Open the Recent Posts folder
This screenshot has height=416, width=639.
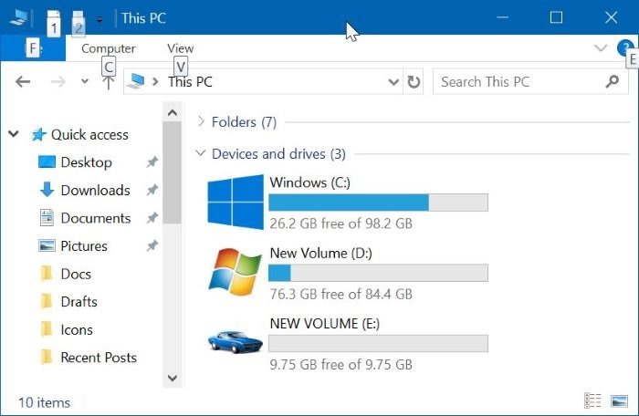[x=99, y=358]
